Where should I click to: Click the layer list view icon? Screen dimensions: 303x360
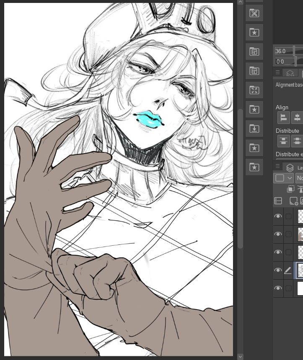(x=278, y=201)
